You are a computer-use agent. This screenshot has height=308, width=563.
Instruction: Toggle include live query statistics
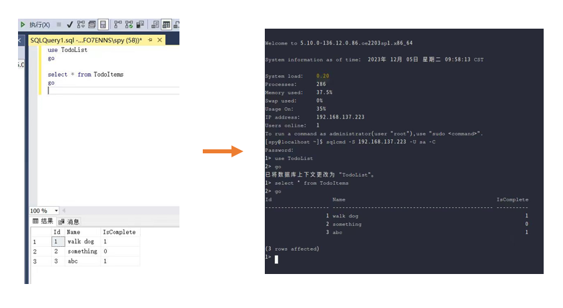tap(129, 25)
